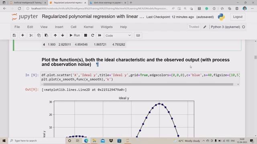Click the Trusted notebook indicator

[194, 27]
